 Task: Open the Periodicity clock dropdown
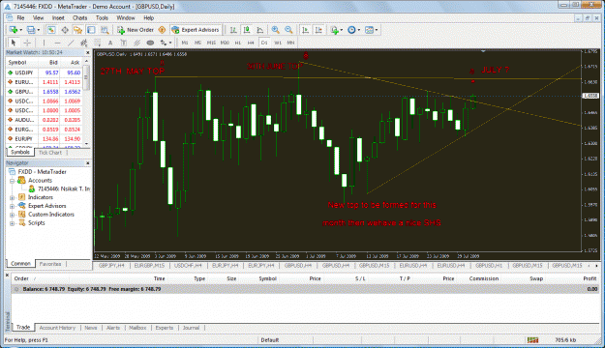[x=359, y=30]
